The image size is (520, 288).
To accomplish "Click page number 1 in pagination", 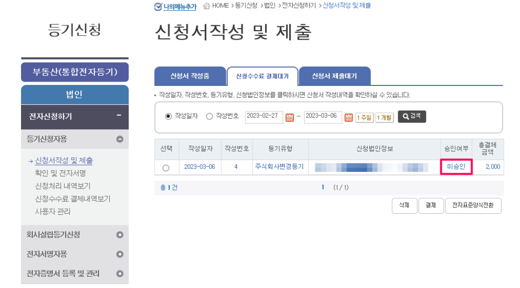I will 322,188.
